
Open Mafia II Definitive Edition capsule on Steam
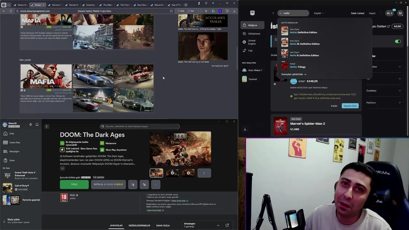(x=46, y=20)
